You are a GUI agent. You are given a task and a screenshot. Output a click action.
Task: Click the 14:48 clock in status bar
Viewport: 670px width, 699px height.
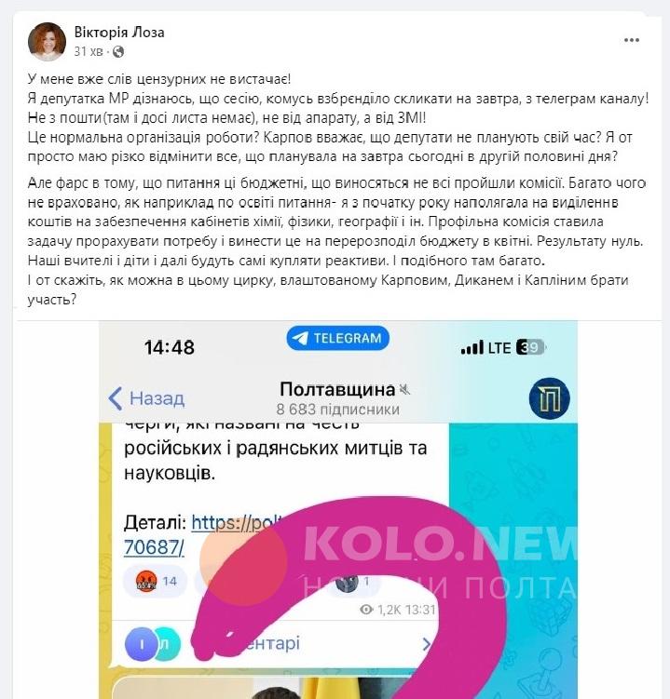click(170, 347)
